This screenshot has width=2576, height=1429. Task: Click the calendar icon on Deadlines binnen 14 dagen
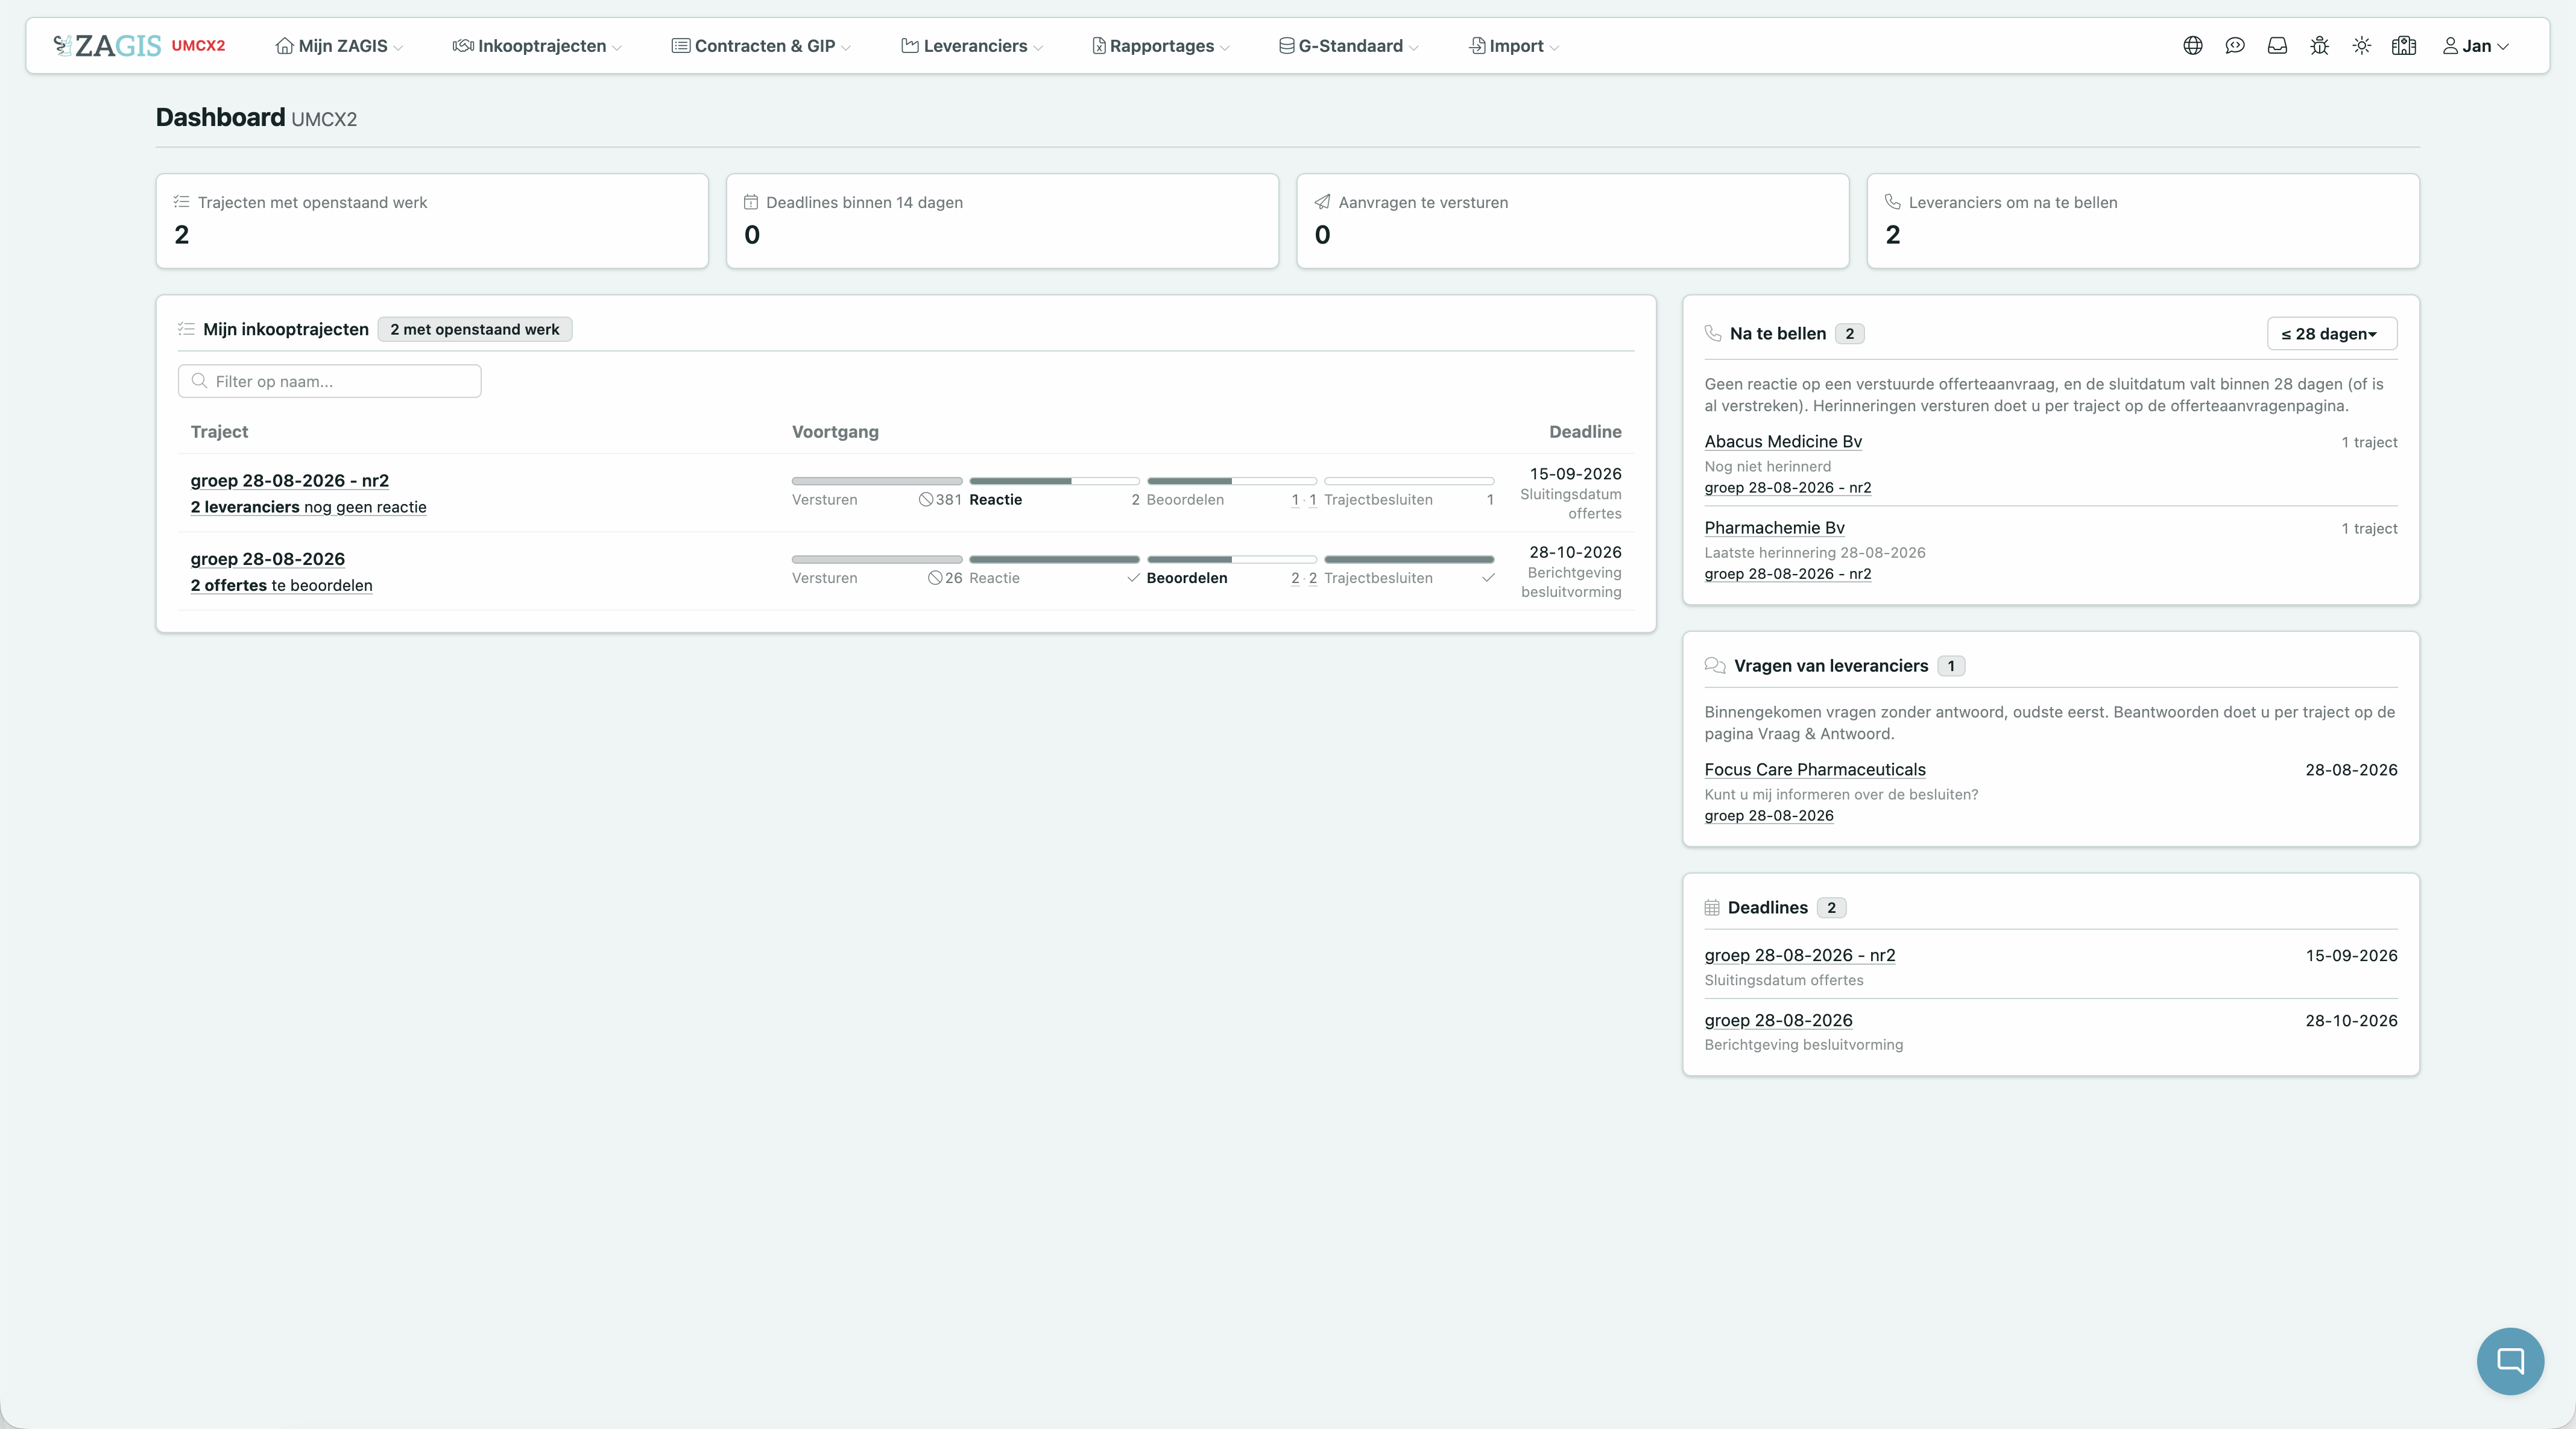pos(751,202)
